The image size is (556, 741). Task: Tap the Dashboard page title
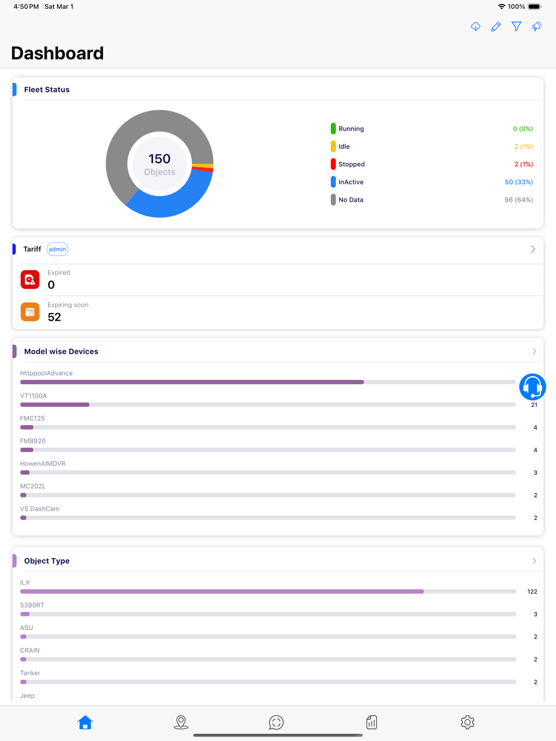coord(57,53)
